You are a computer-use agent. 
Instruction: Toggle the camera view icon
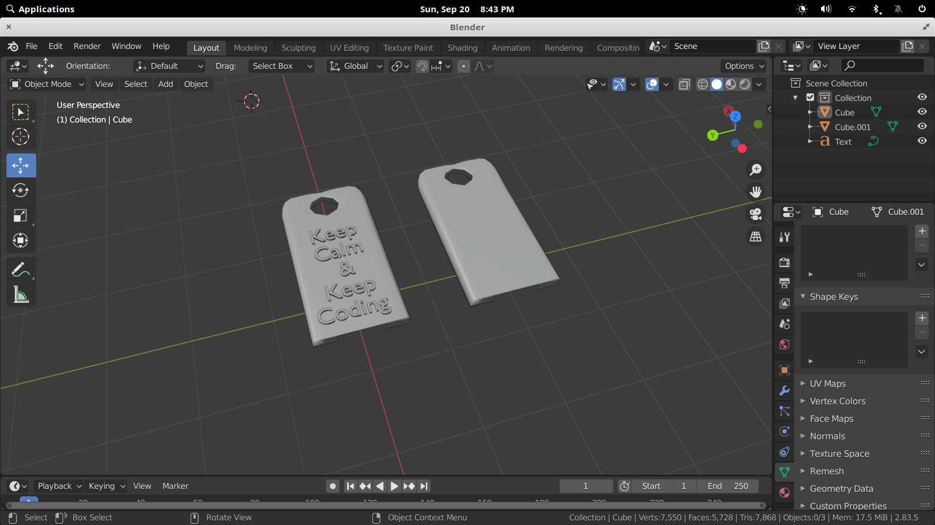[756, 214]
